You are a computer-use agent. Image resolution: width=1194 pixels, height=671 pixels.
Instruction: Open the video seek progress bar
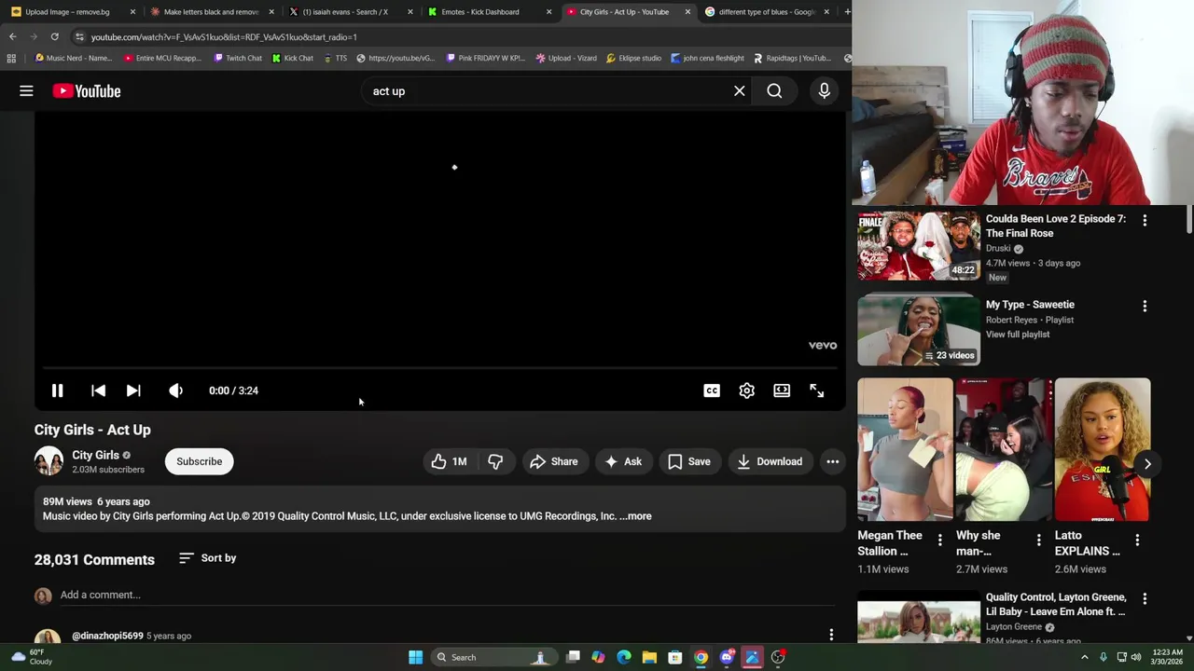pos(439,369)
